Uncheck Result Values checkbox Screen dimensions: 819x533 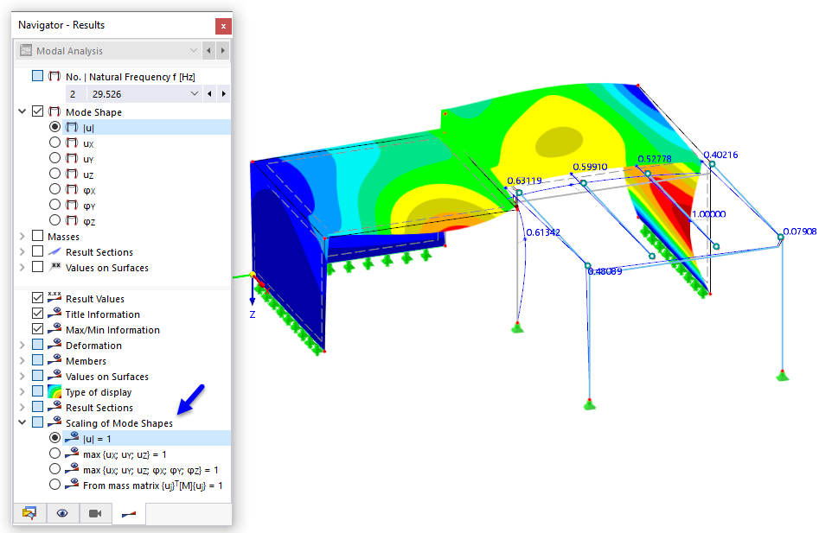point(37,298)
